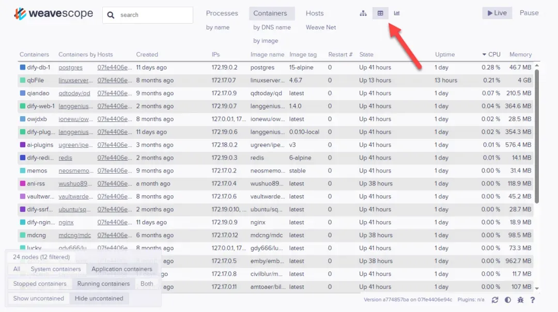
Task: Click the 172.18.0.2 IP cell
Action: pyautogui.click(x=224, y=145)
